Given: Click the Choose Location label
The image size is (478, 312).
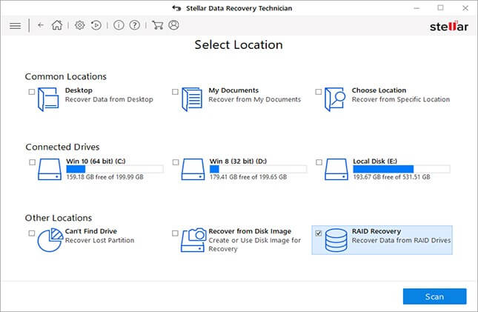Looking at the screenshot, I should 379,90.
